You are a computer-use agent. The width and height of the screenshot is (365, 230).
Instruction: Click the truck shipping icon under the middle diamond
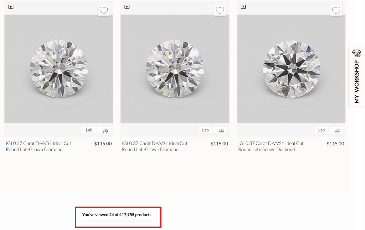click(221, 130)
